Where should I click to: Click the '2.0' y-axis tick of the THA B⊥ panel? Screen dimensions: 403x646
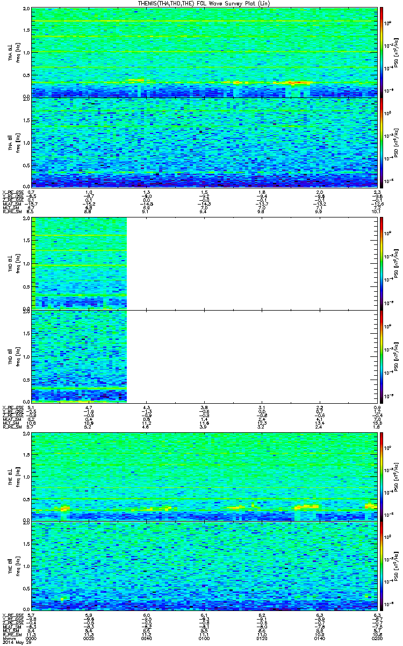[x=26, y=10]
